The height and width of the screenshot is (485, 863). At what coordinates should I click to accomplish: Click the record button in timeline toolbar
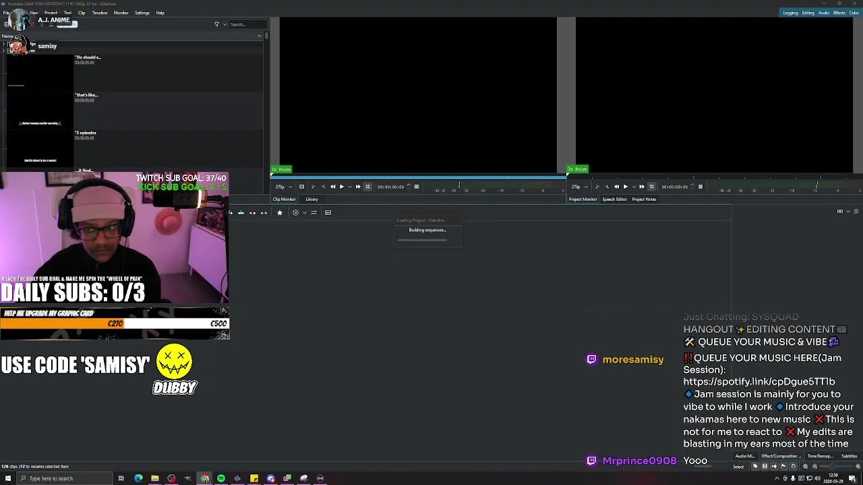coord(295,212)
